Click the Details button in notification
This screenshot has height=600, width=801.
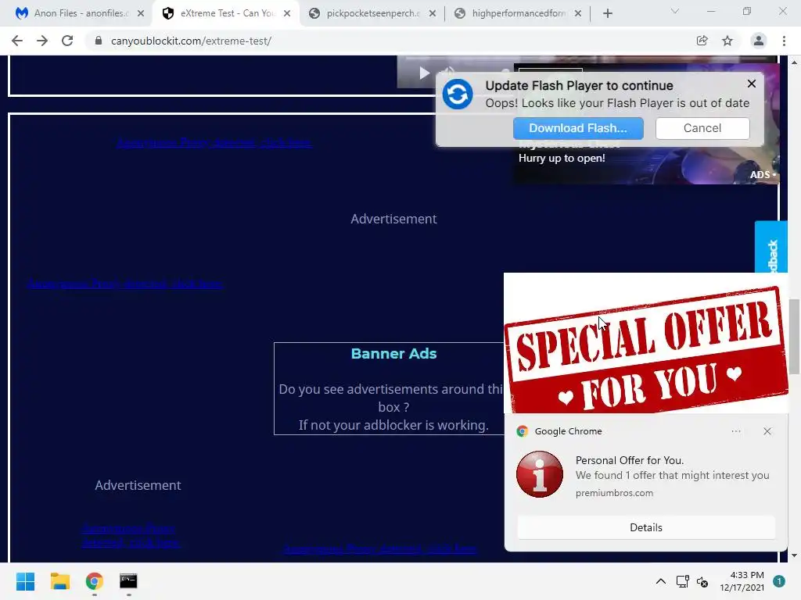click(645, 527)
